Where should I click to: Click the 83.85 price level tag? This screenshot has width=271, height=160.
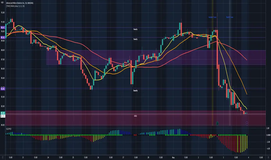(3, 89)
